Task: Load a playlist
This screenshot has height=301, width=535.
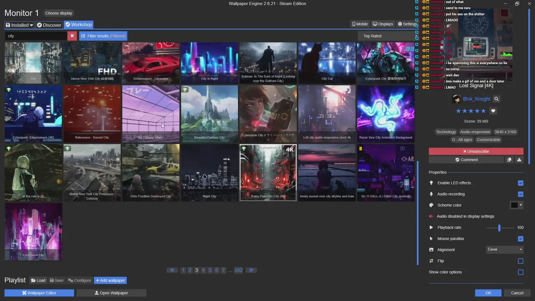Action: pos(38,281)
